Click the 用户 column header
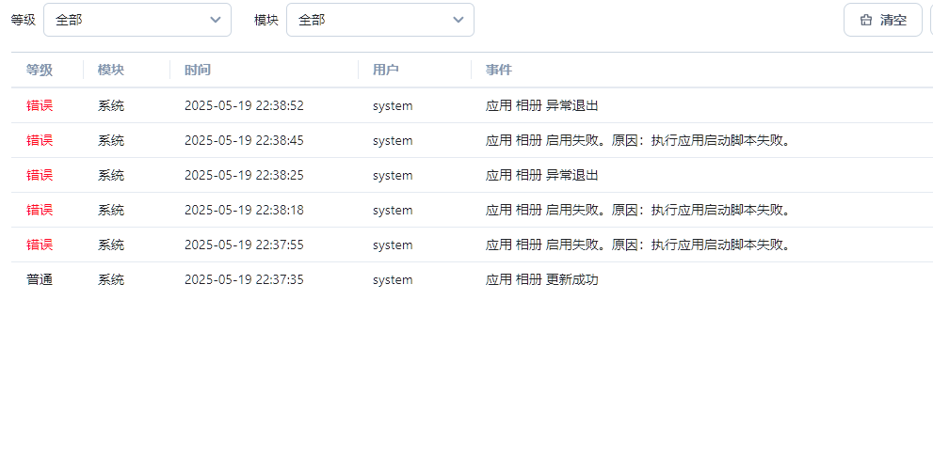This screenshot has height=458, width=933. (386, 71)
